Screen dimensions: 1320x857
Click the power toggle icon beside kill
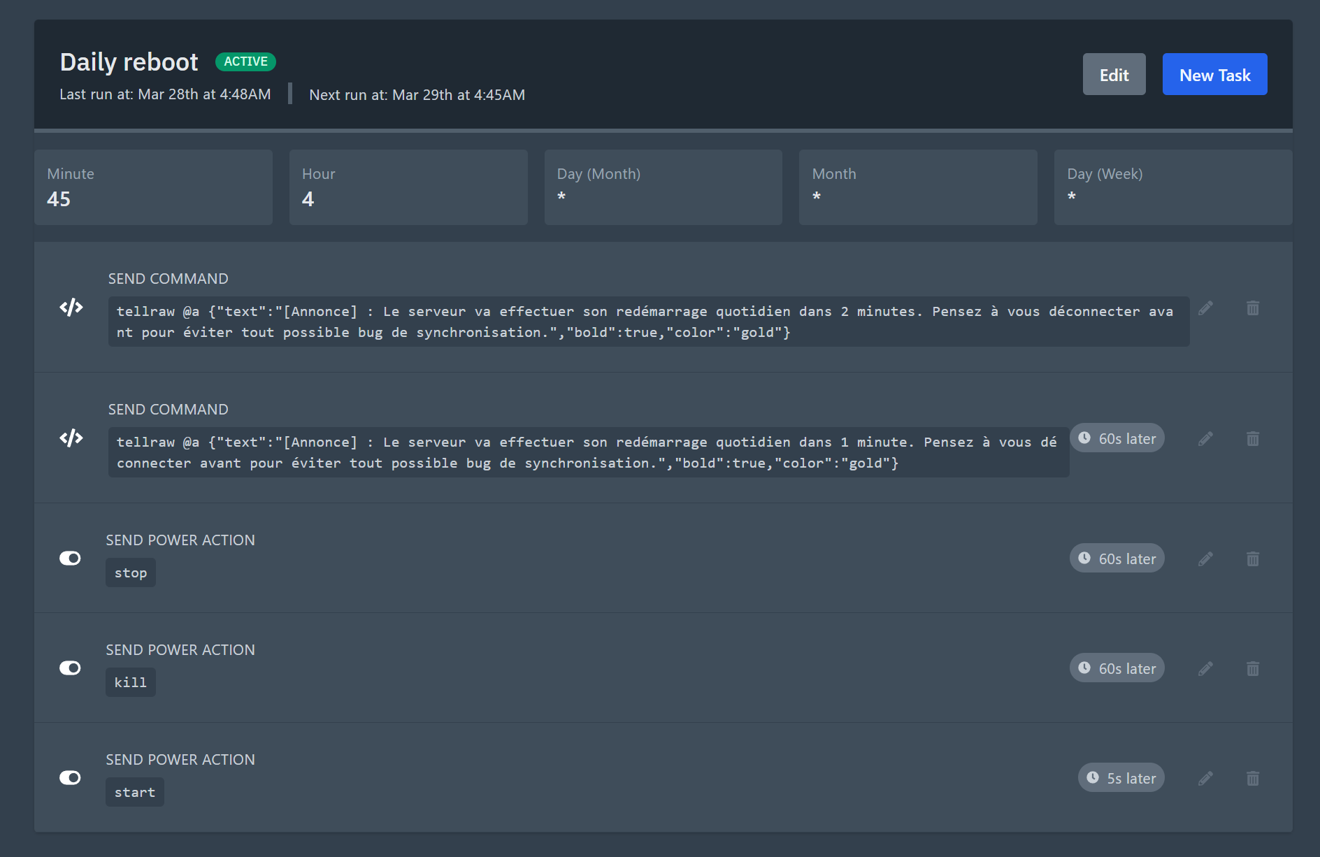click(70, 668)
